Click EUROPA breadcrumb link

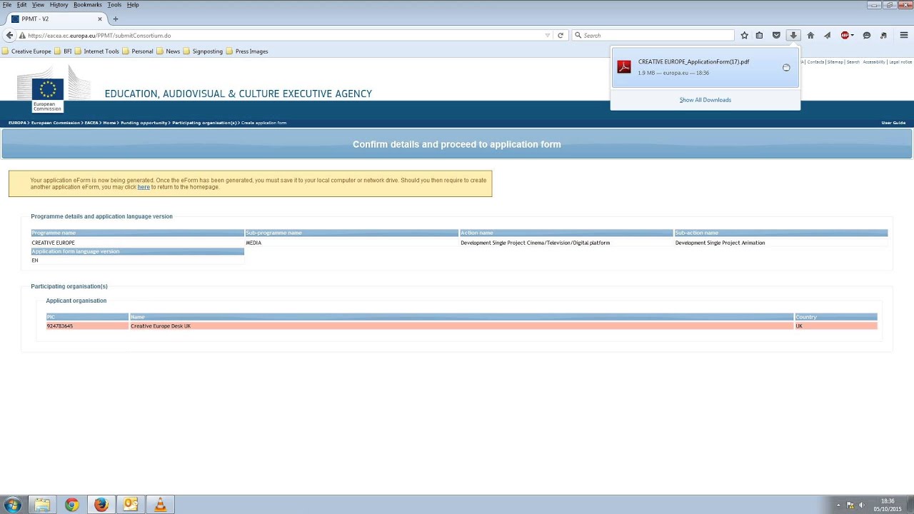[16, 123]
